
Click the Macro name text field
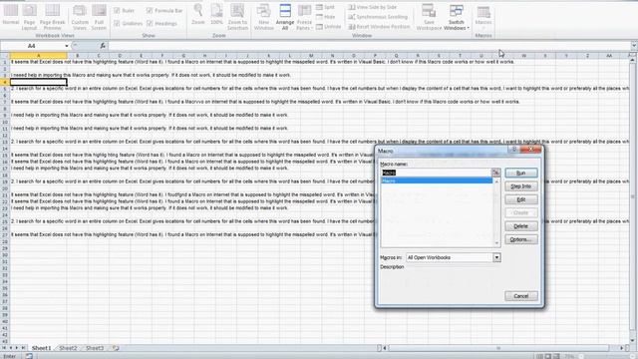(x=436, y=173)
